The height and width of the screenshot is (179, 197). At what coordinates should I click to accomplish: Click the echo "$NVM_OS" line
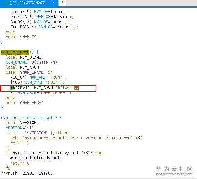pos(22,37)
